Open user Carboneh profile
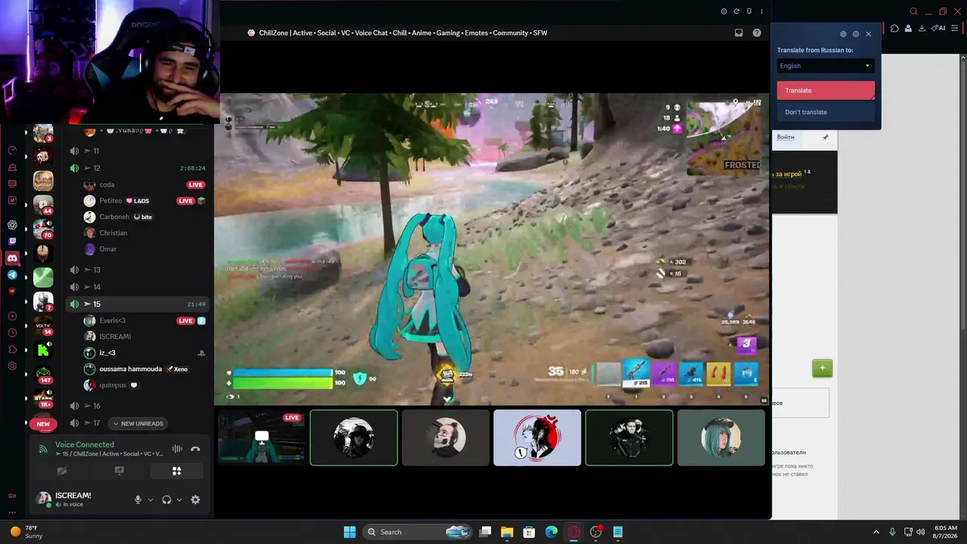The width and height of the screenshot is (967, 544). 143,217
